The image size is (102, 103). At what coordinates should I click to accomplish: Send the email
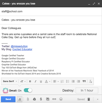point(8,99)
